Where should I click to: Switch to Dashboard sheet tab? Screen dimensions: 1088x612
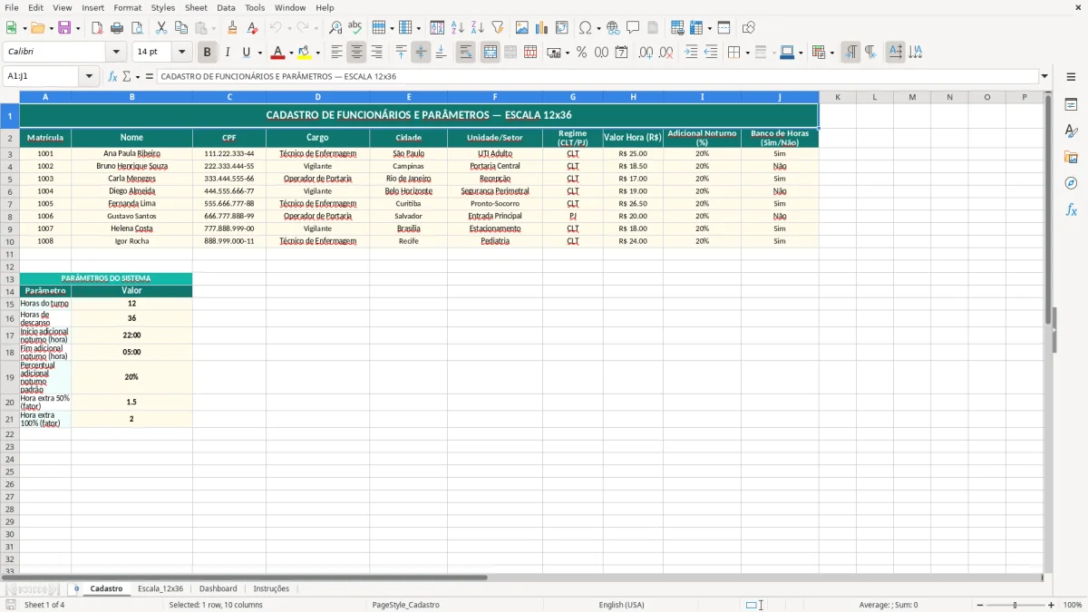pyautogui.click(x=218, y=588)
